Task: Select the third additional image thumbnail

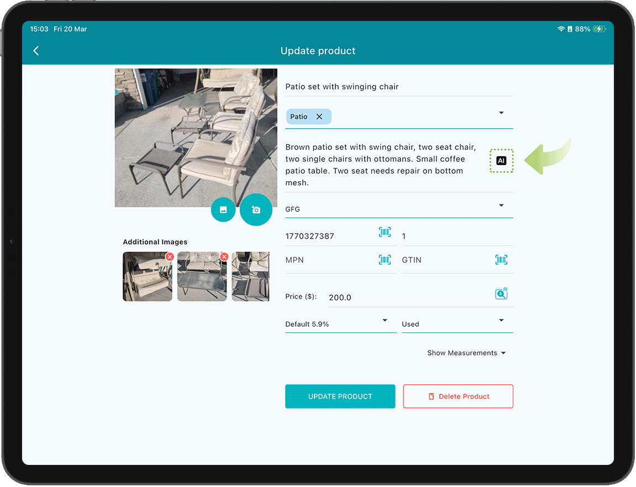Action: [251, 277]
